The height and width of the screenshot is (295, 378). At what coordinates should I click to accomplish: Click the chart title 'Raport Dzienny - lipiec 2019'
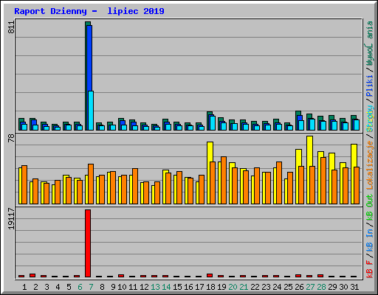tap(89, 11)
